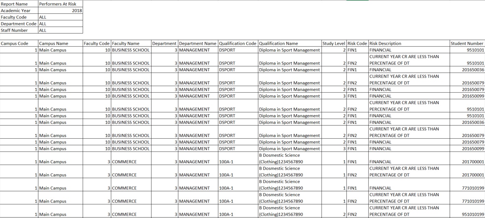The image size is (485, 218).
Task: Click the Student Number header cell
Action: [x=467, y=43]
